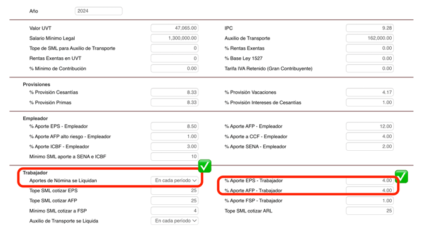Edit the % Provisión Vacaciones field
The image size is (432, 247).
click(370, 92)
